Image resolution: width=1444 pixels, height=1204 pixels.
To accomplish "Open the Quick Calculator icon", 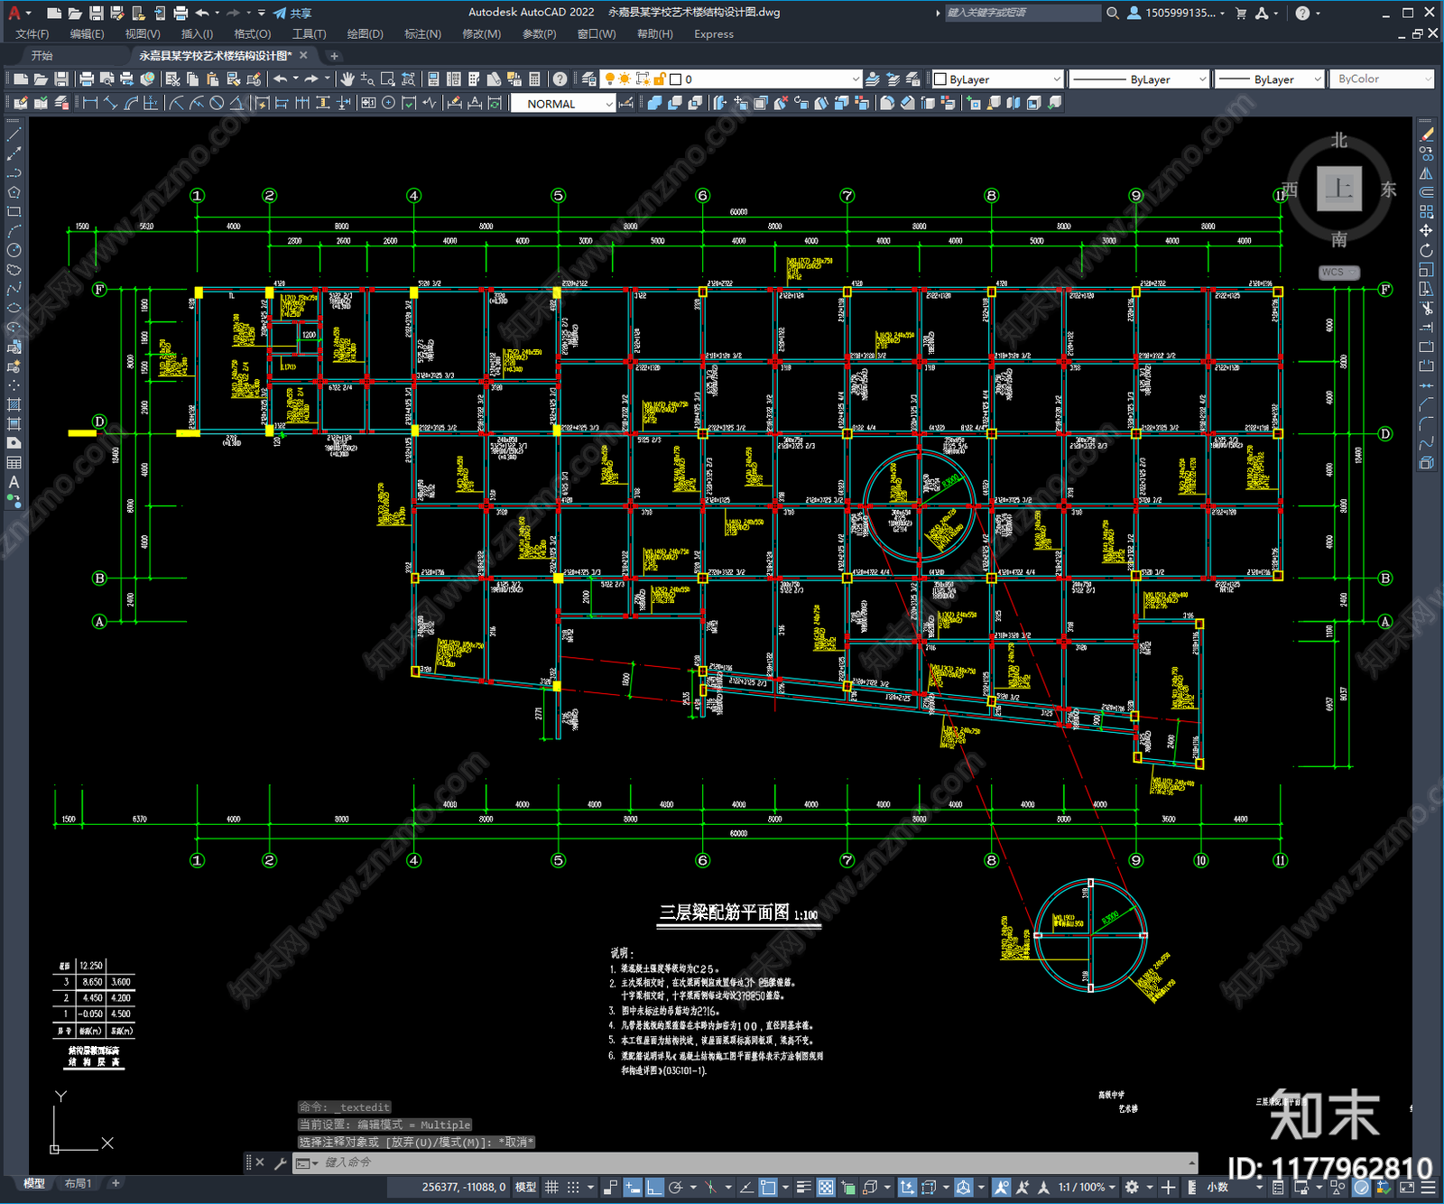I will (x=534, y=79).
